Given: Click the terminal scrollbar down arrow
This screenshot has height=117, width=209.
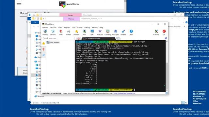Looking at the screenshot, I should [x=167, y=91].
